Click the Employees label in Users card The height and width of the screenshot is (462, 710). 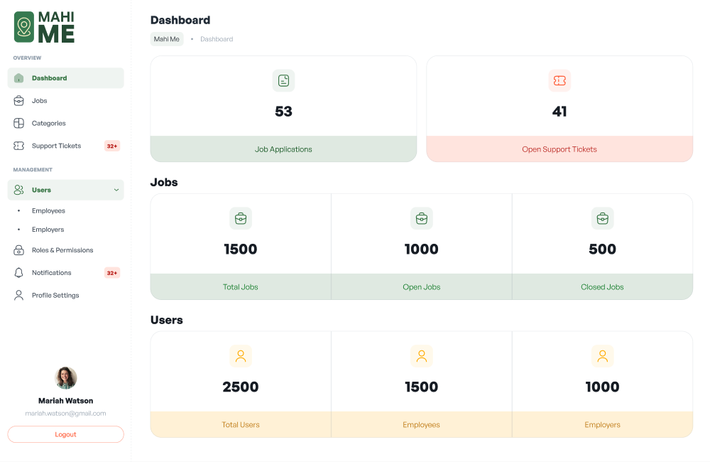422,425
